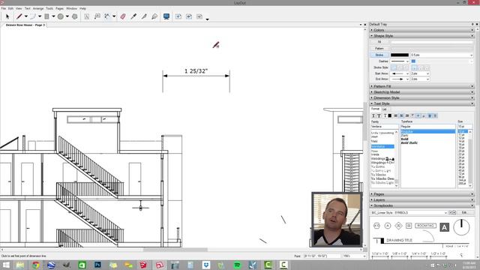
Task: Select the Rectangle shape tool
Action: [x=46, y=16]
